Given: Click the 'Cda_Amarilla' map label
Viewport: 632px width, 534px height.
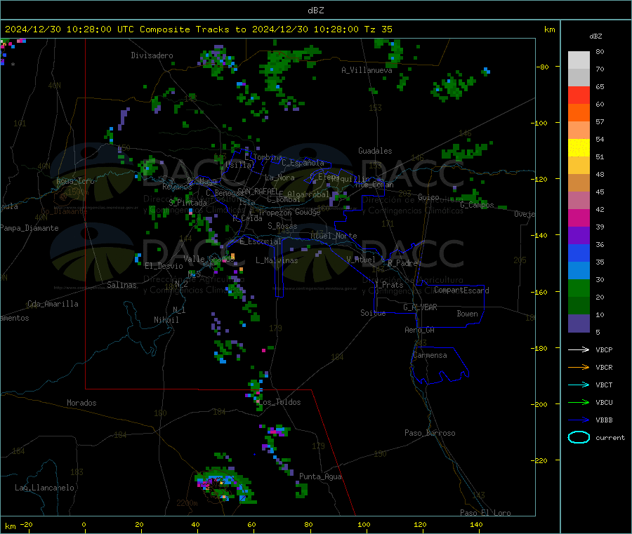Looking at the screenshot, I should (53, 304).
